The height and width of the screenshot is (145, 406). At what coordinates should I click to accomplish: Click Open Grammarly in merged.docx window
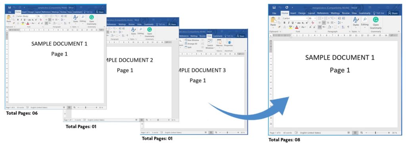point(375,22)
